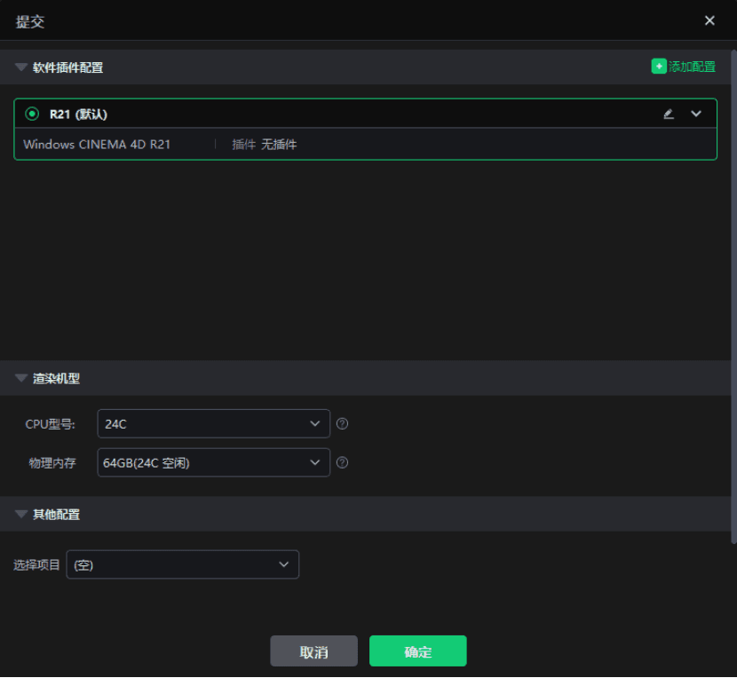Select the R21 (默认) radio button

point(32,114)
